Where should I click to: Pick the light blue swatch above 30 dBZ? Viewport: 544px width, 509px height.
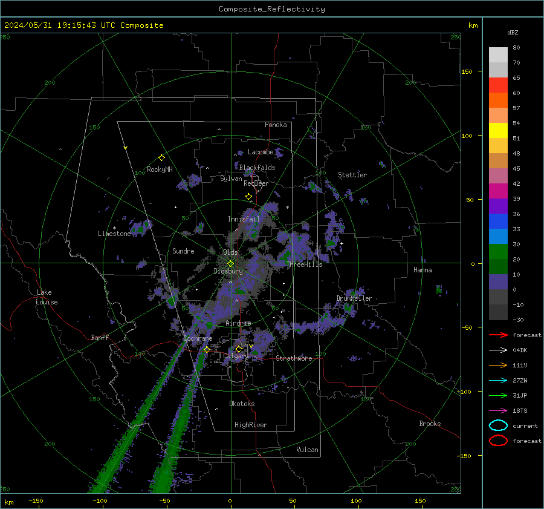tap(498, 236)
